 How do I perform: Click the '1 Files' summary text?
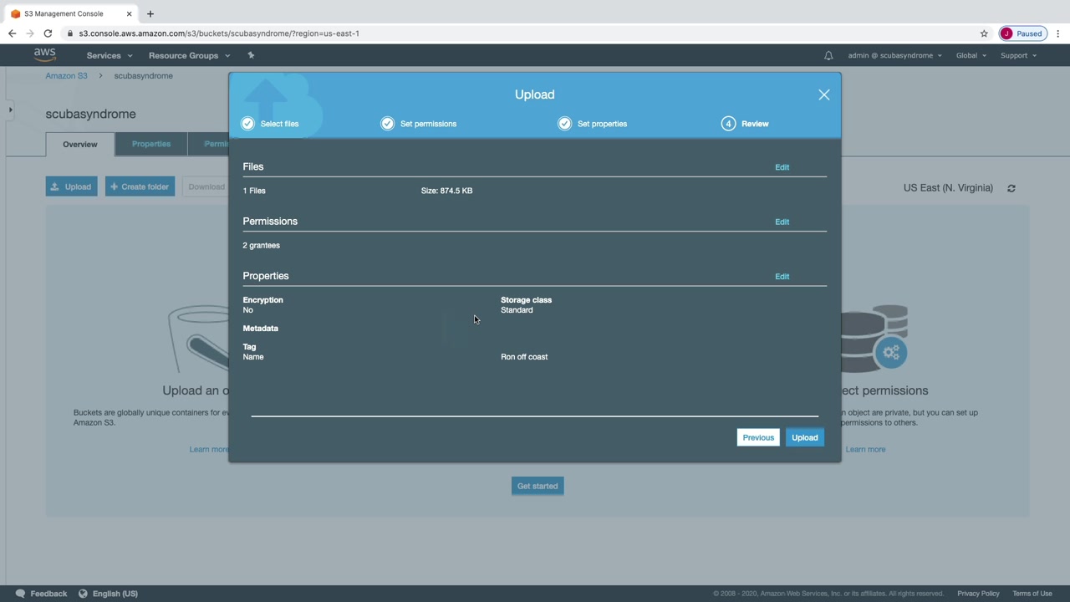[x=254, y=191]
